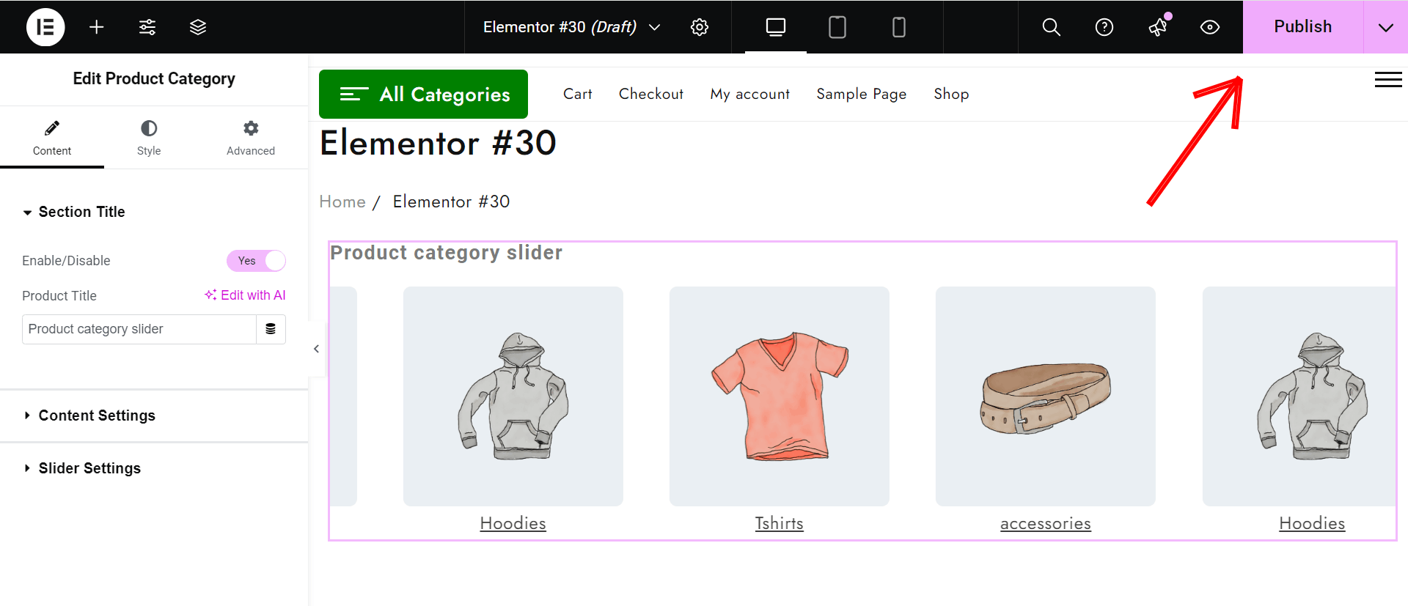Click the Publish button
The width and height of the screenshot is (1408, 606).
pos(1302,27)
